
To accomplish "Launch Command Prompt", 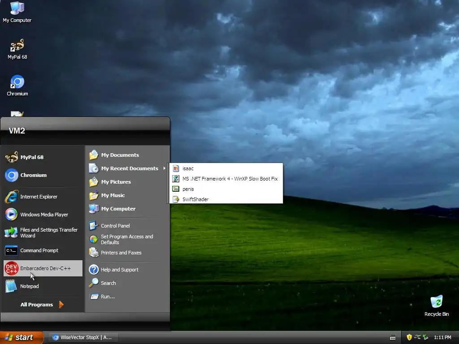I will 43,250.
